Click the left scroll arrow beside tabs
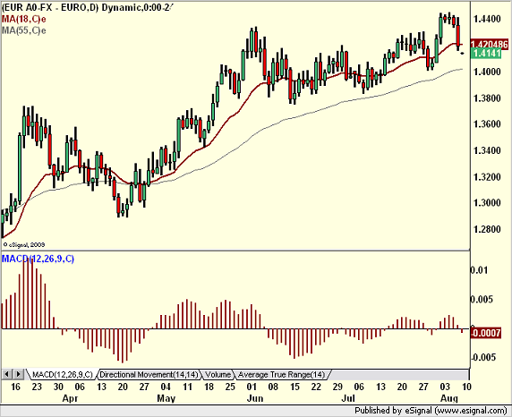 7,374
